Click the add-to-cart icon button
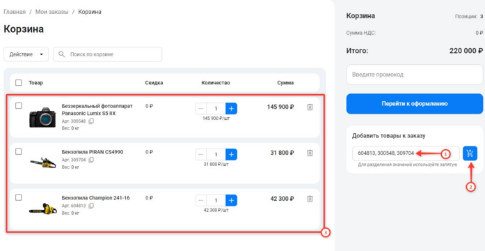The height and width of the screenshot is (251, 485). pos(470,153)
